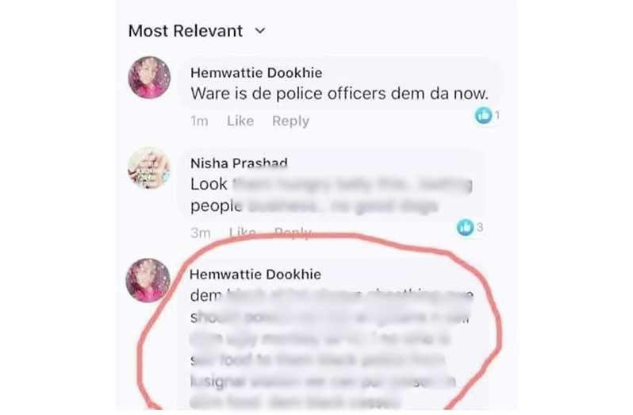
Task: Reply to the police officers comment
Action: pos(290,121)
